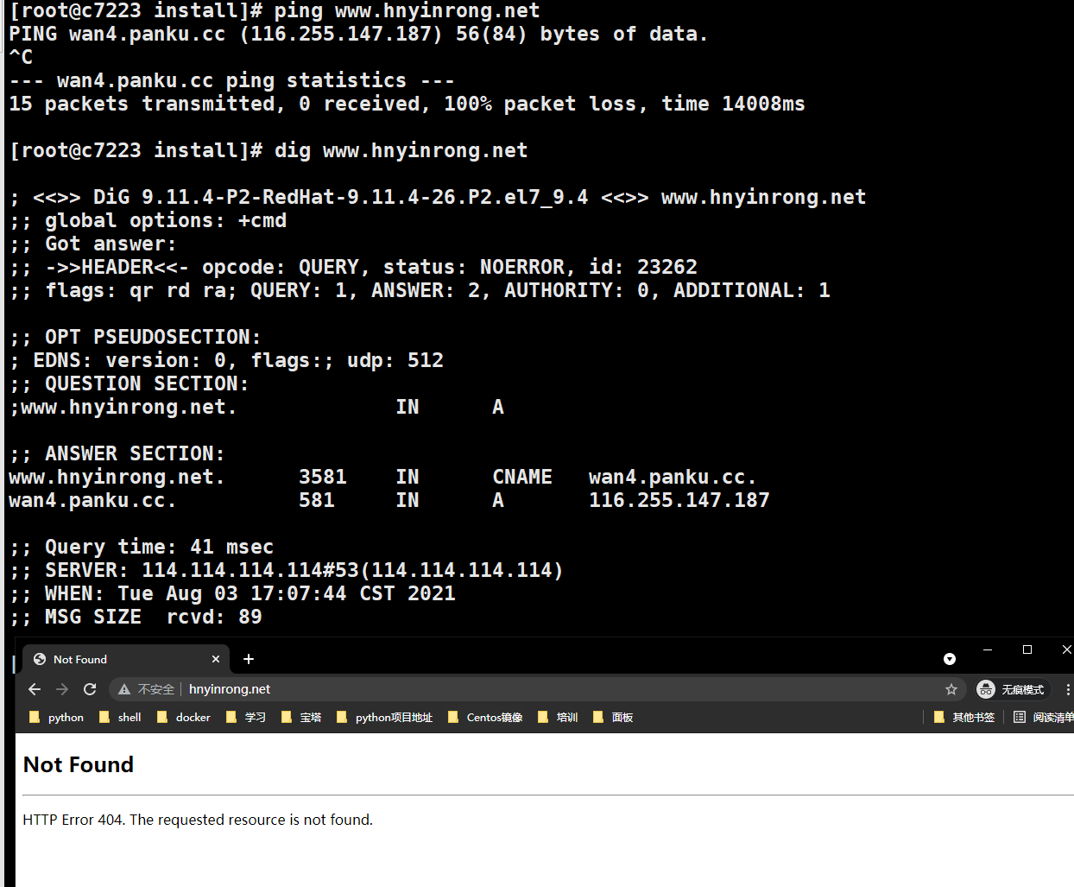Close the Not Found tab
Viewport: 1074px width, 887px height.
tap(216, 659)
